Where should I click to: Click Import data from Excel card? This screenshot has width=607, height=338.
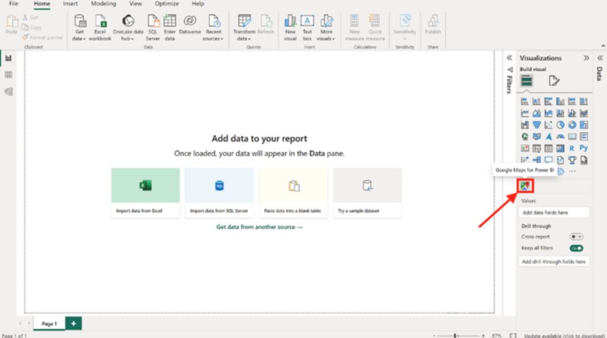pos(145,192)
